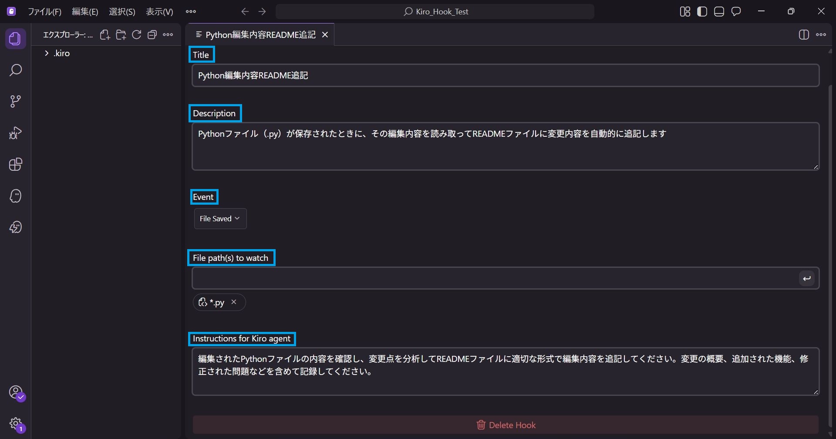
Task: Select the Kiro agent hooks icon
Action: [x=16, y=227]
